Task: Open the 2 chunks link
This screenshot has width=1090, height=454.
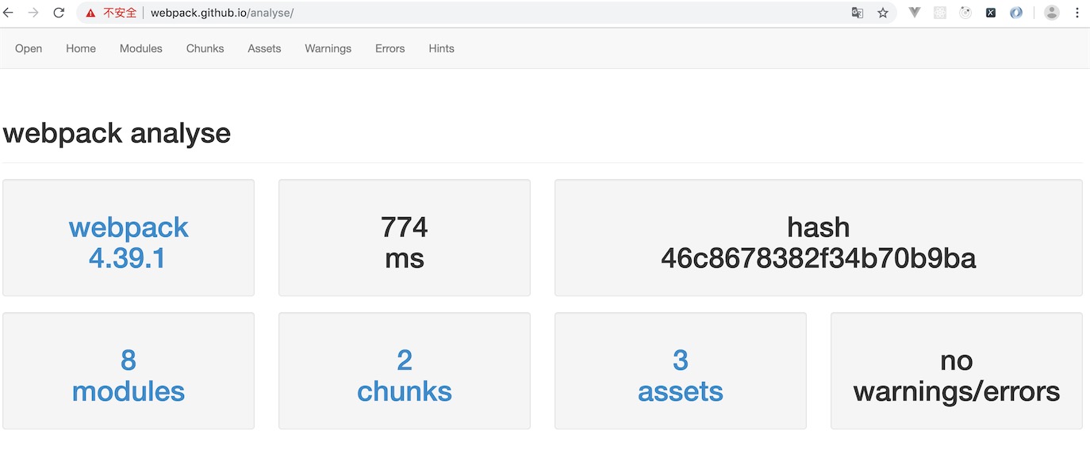Action: [405, 376]
